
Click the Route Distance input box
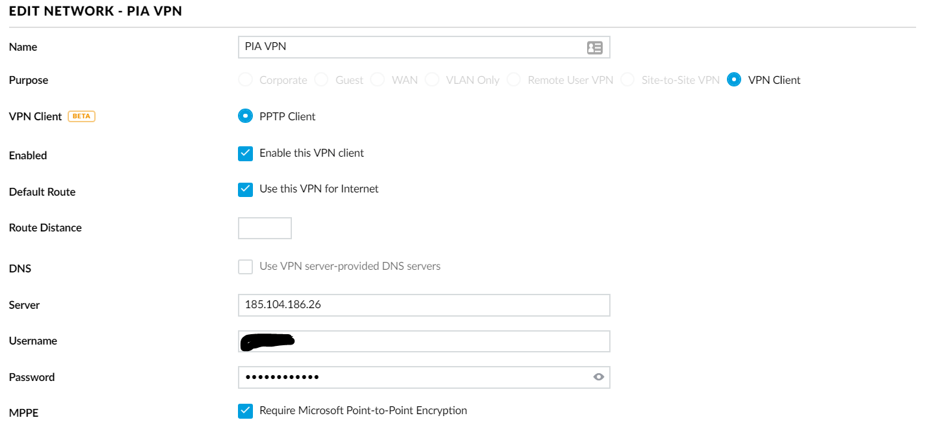[265, 228]
